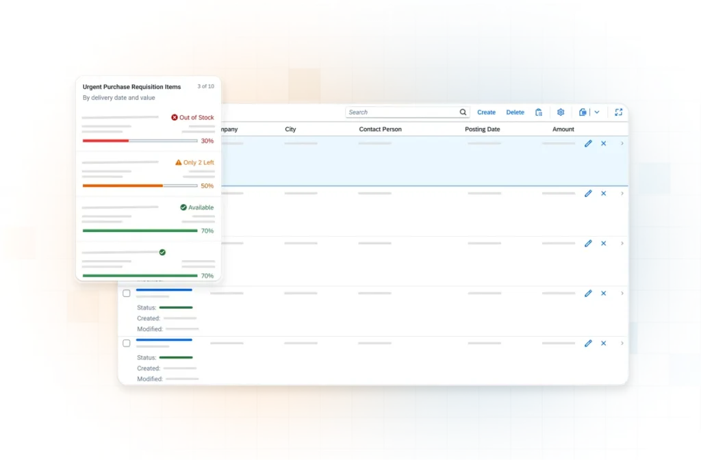The height and width of the screenshot is (460, 701).
Task: Click the red 30% progress bar
Action: [140, 141]
